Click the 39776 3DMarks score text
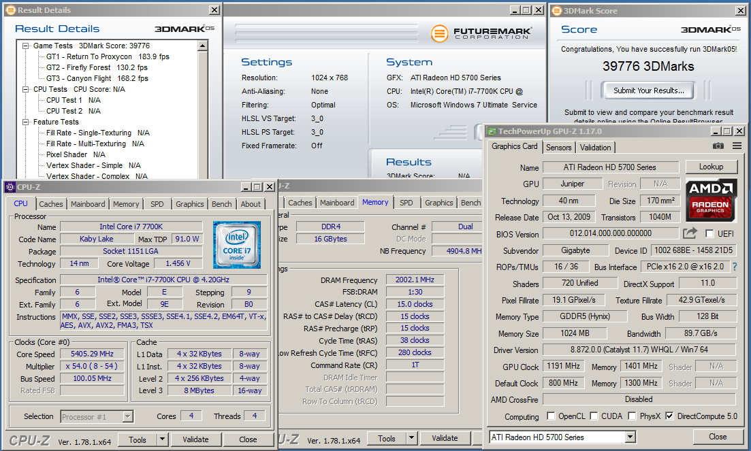The height and width of the screenshot is (451, 751). [x=648, y=66]
